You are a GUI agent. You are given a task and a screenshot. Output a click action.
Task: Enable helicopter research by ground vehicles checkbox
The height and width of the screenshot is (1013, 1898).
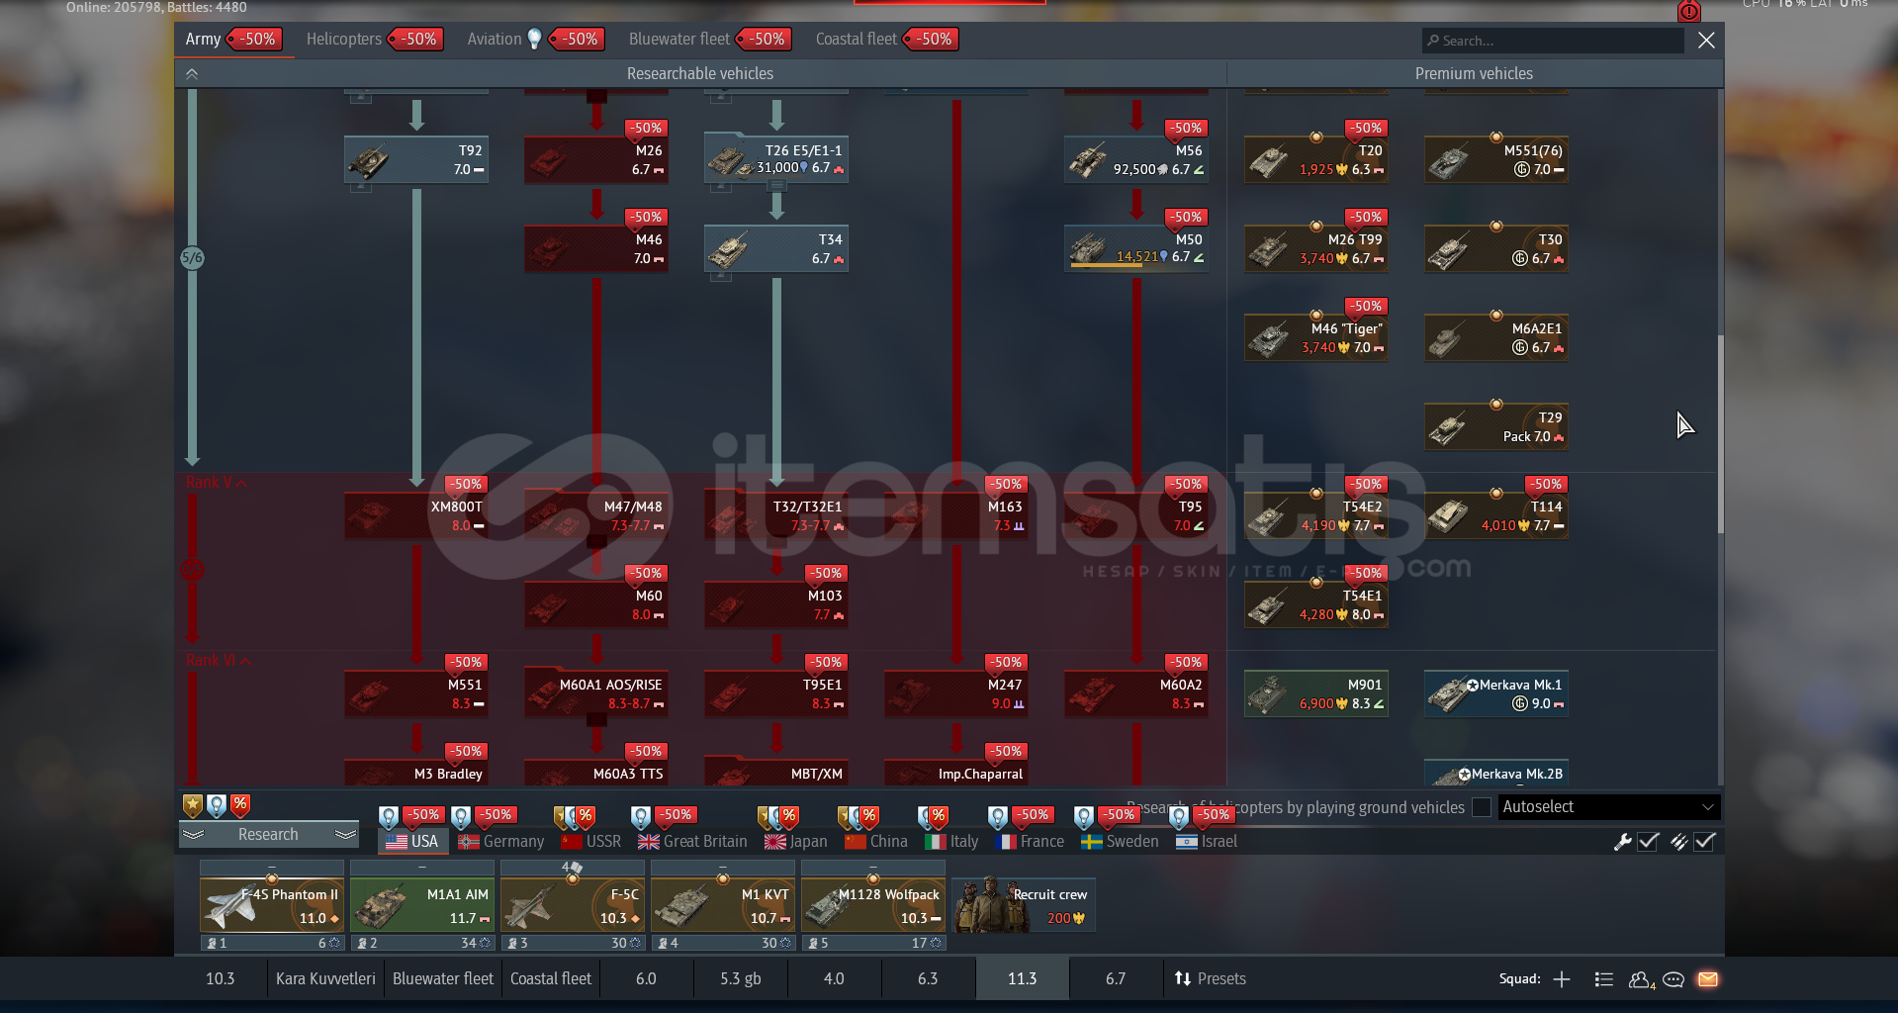[x=1482, y=807]
